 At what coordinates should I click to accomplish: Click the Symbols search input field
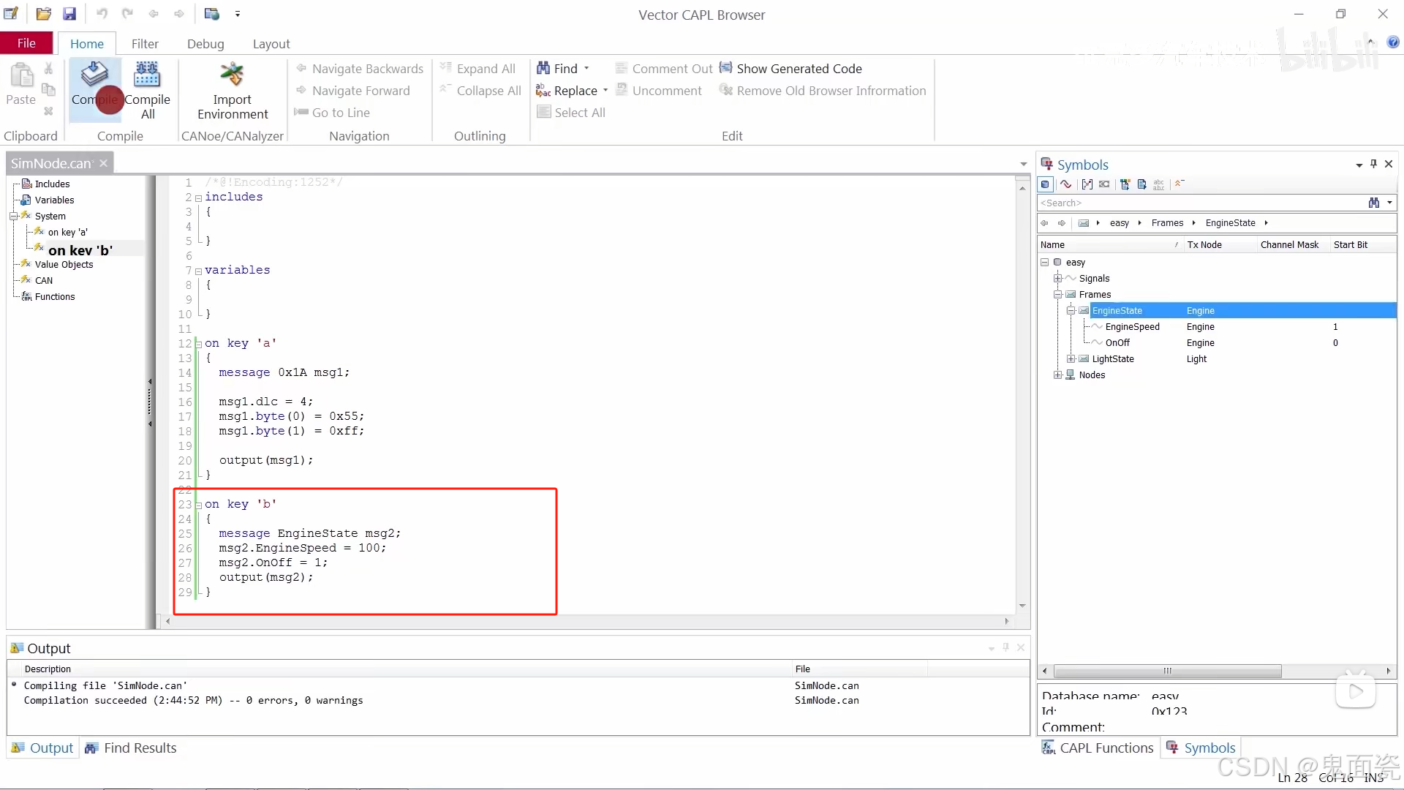click(1199, 203)
